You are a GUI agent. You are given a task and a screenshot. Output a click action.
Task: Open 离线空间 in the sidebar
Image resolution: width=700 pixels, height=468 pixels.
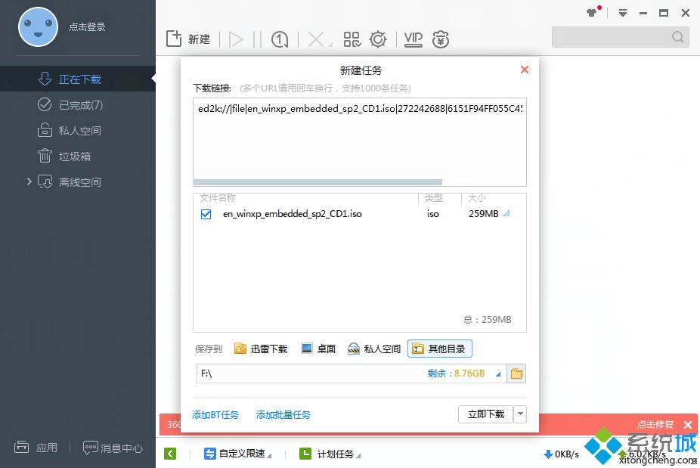pyautogui.click(x=78, y=181)
